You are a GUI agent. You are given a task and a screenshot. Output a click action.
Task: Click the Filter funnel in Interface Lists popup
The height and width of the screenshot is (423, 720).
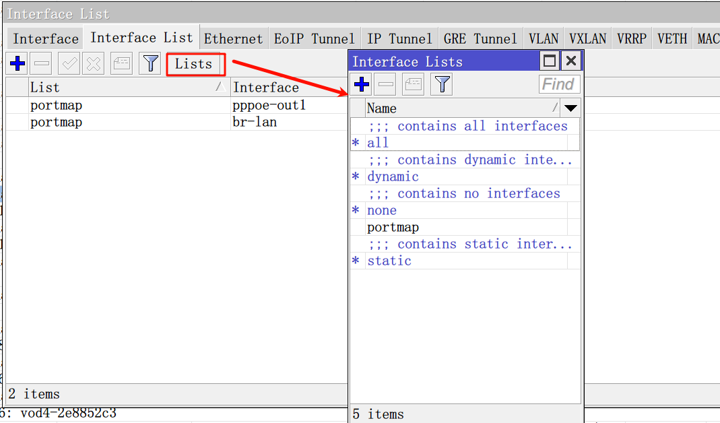pyautogui.click(x=442, y=84)
